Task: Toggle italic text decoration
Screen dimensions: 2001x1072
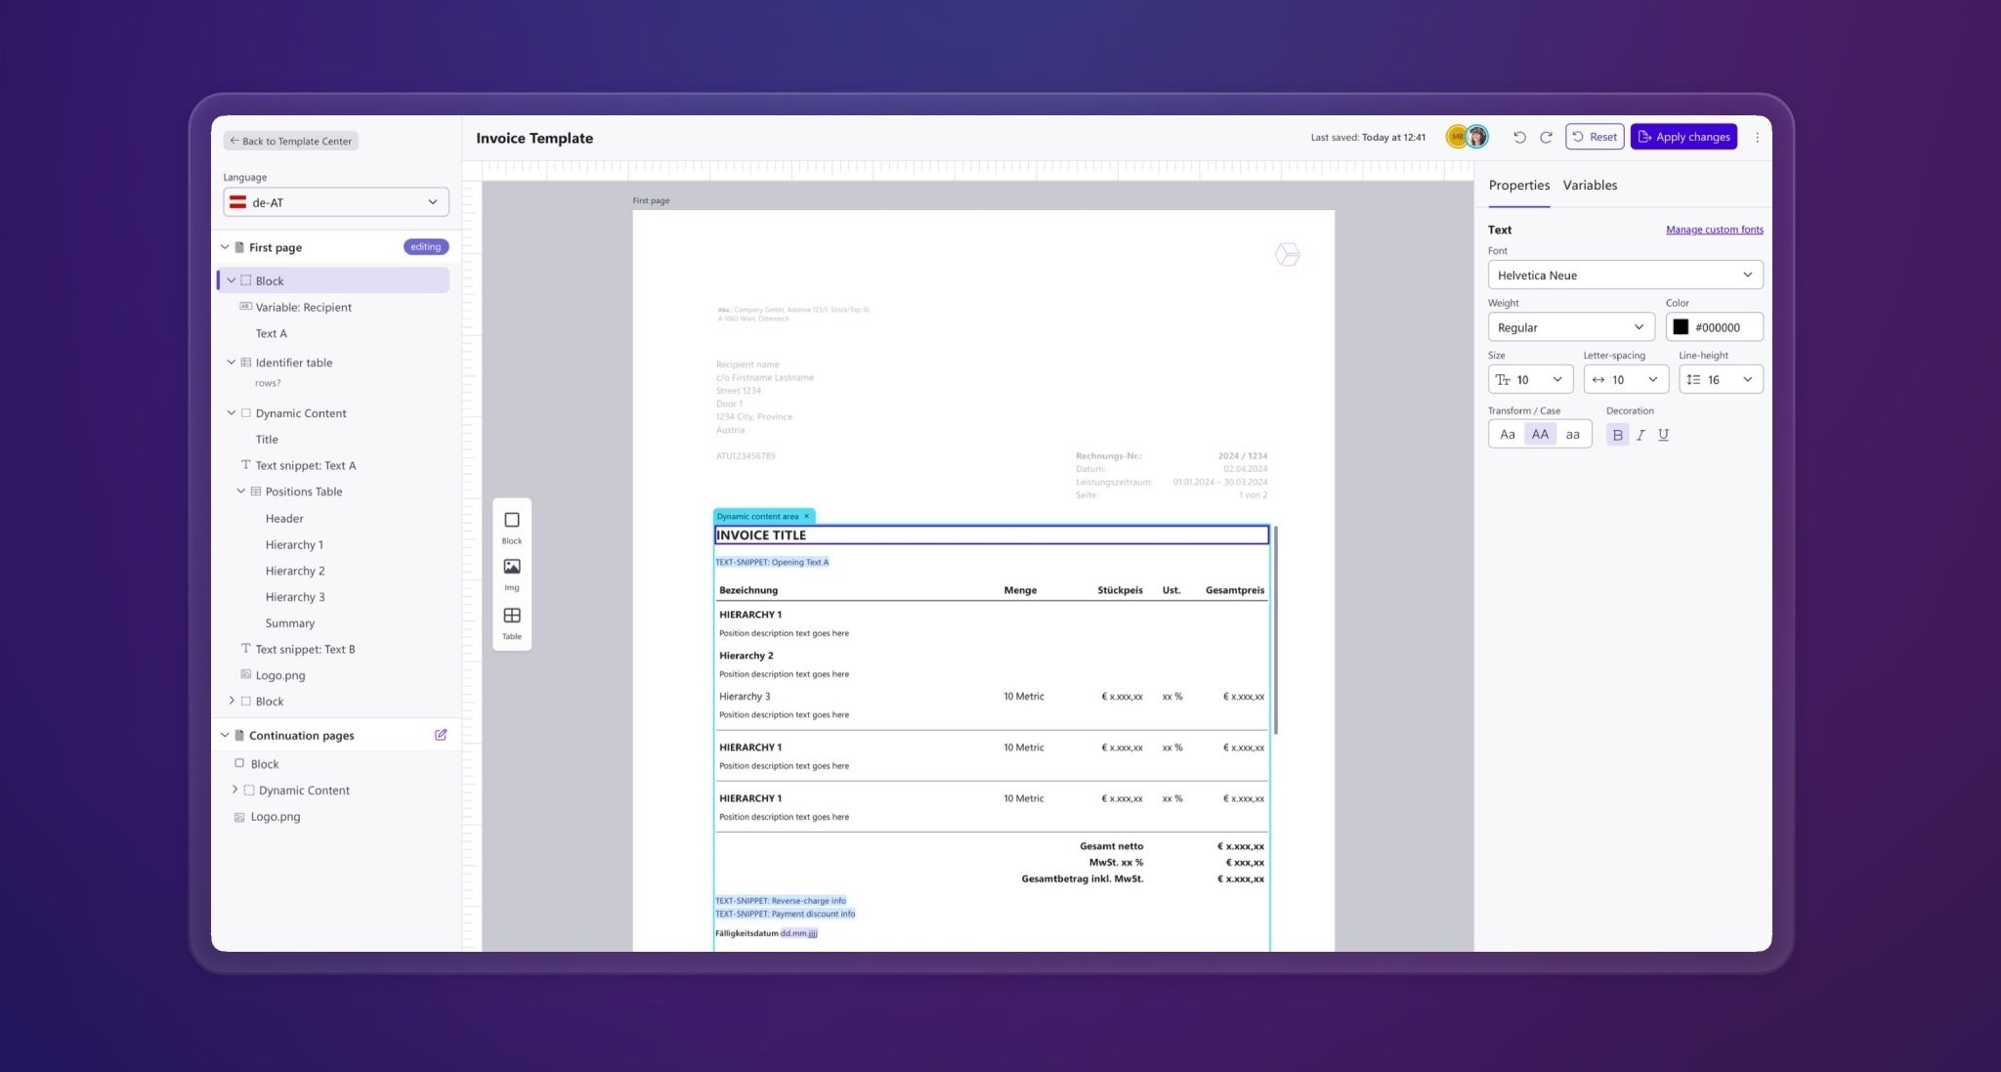Action: [1640, 435]
